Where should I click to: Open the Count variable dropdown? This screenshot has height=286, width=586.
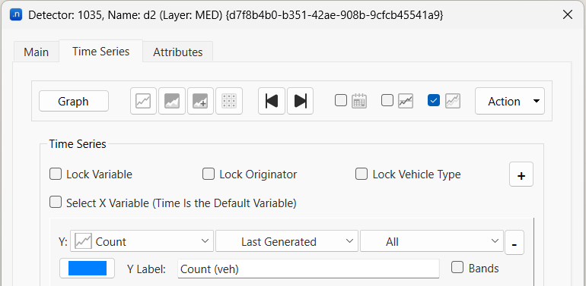click(142, 241)
